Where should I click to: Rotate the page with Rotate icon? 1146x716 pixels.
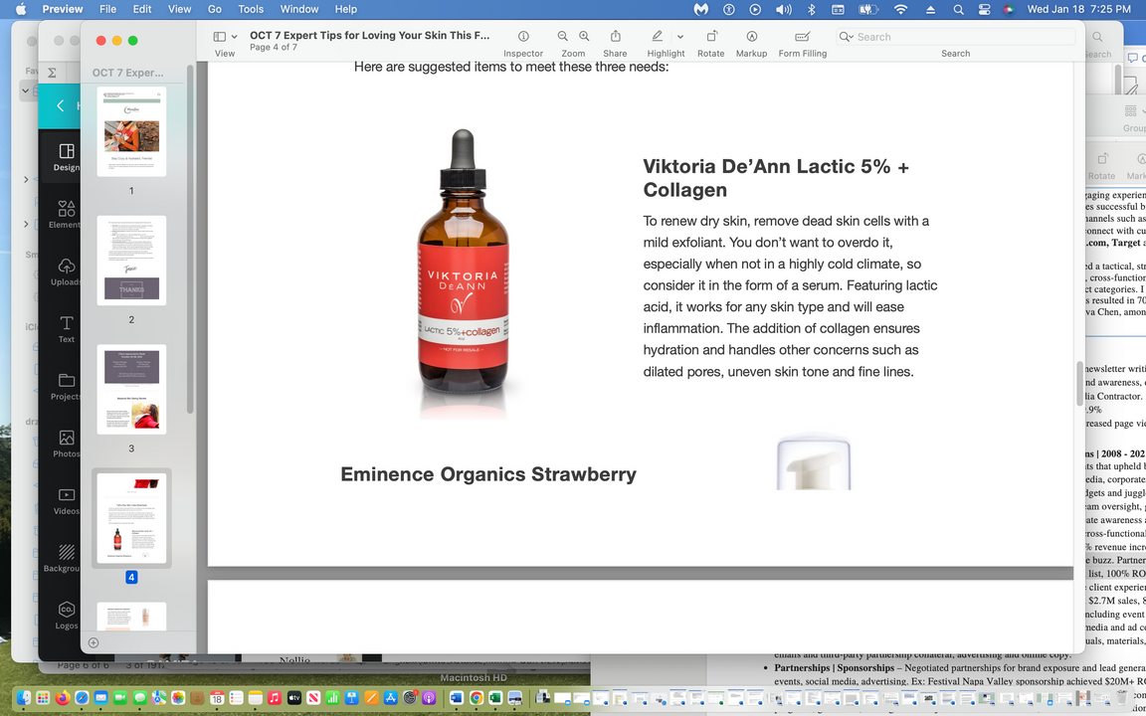pyautogui.click(x=711, y=37)
